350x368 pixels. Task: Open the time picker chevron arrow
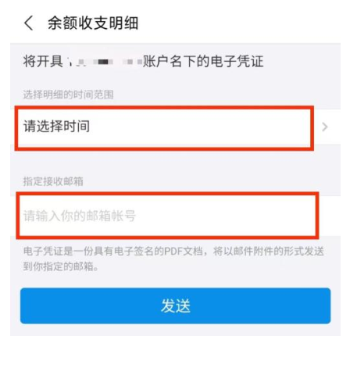pos(325,127)
